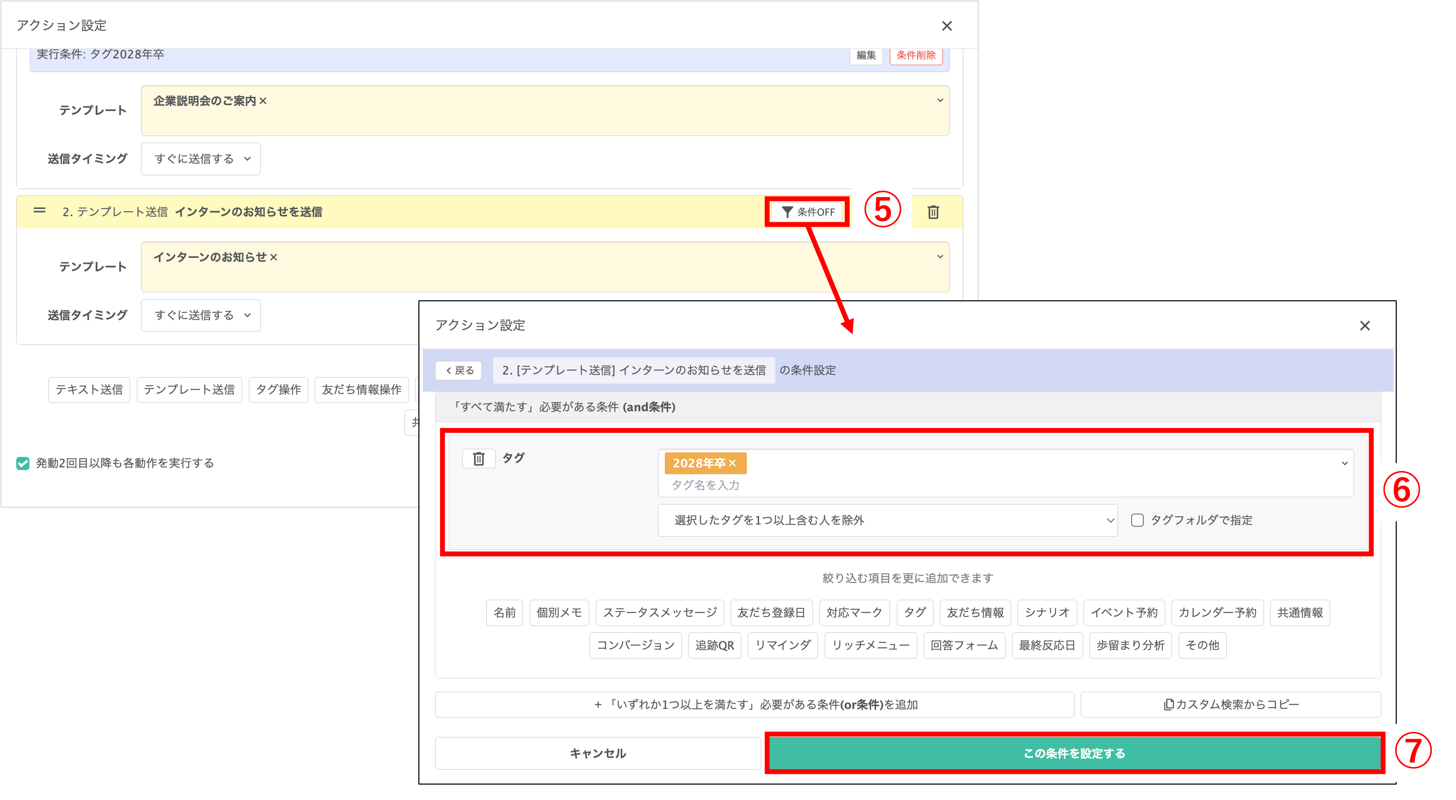Uncheck 発動2回目以降も各動作を実行する checkbox
The width and height of the screenshot is (1456, 800).
click(x=23, y=463)
